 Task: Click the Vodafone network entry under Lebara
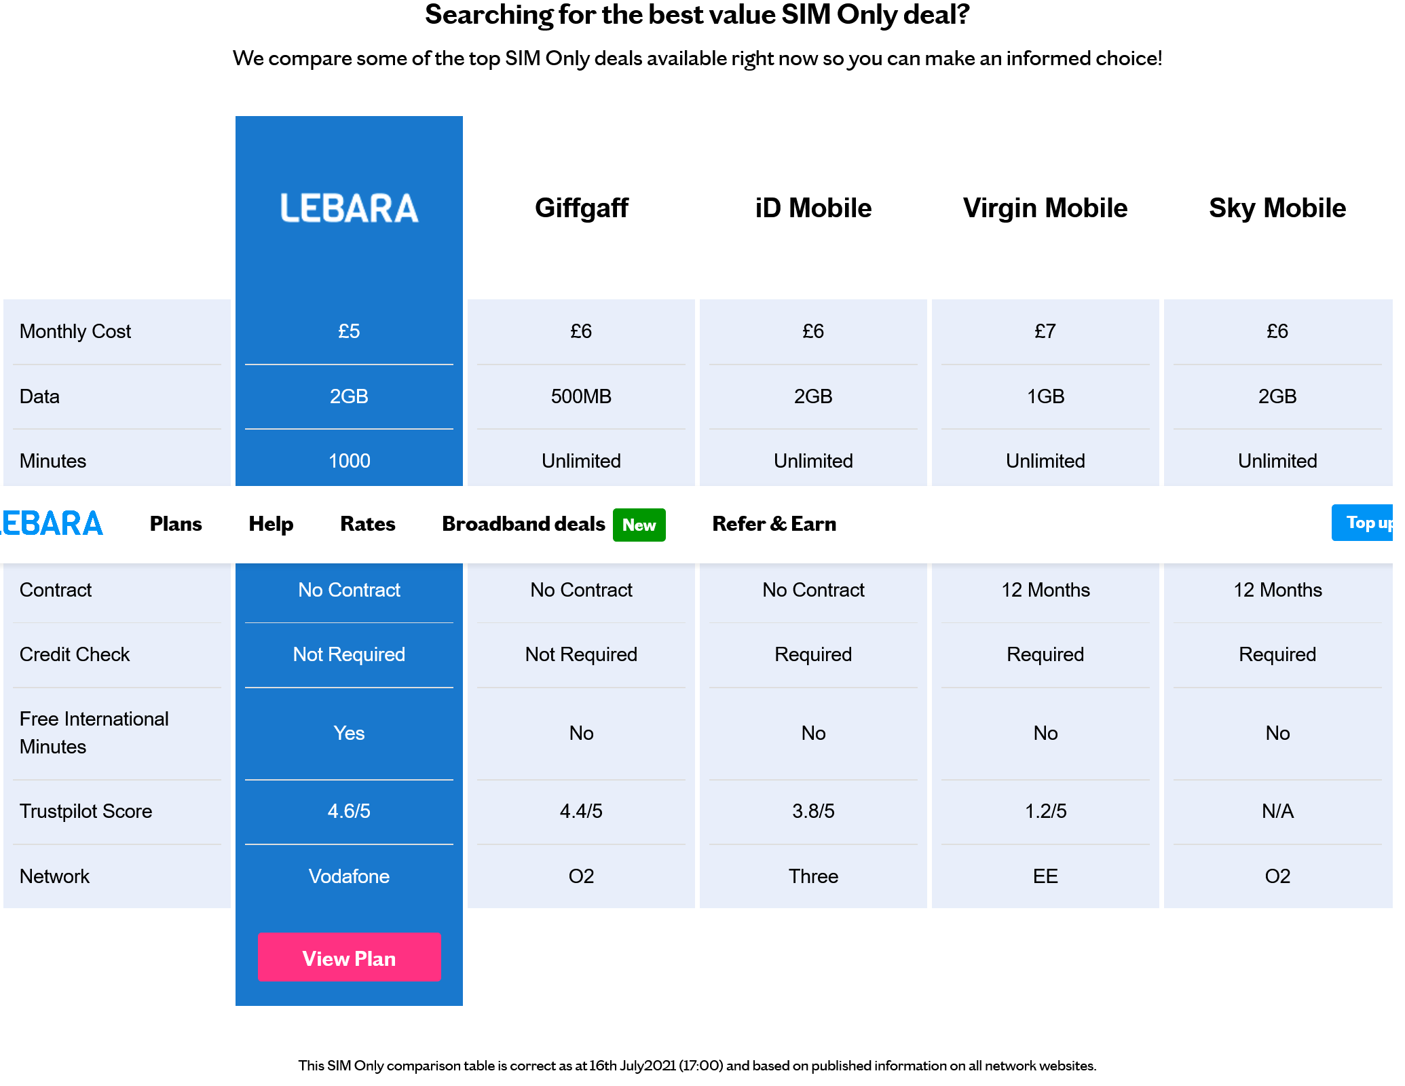click(x=349, y=876)
